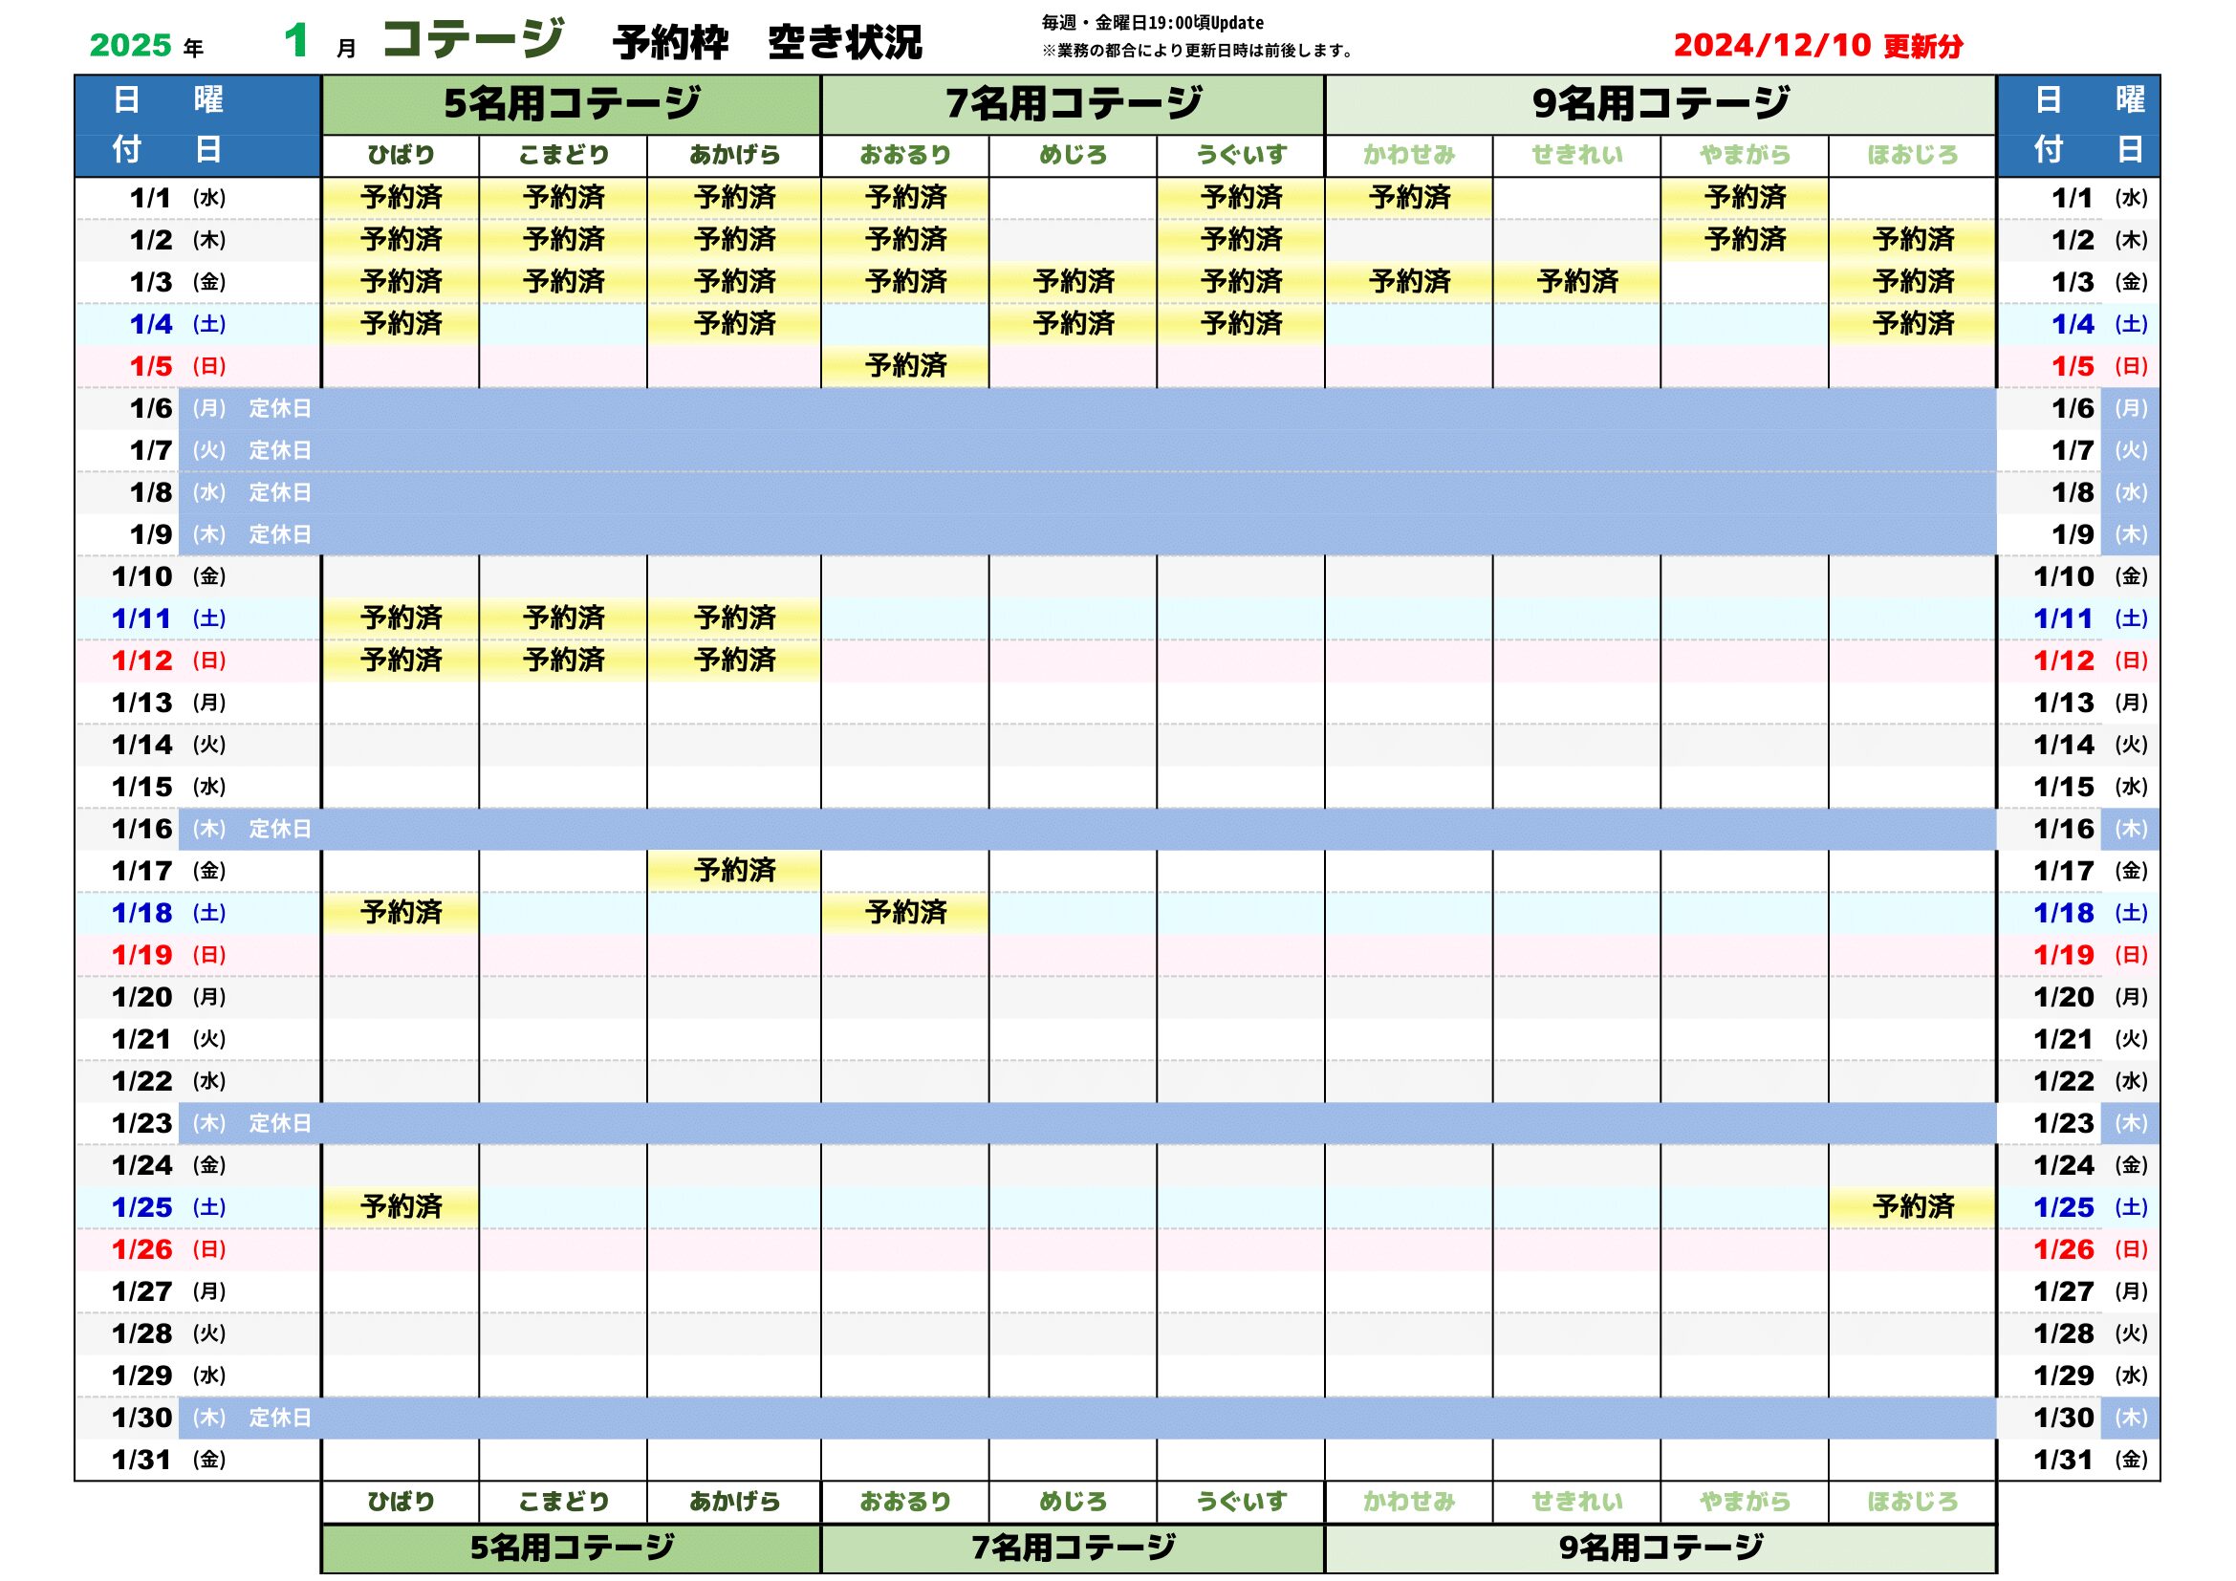Click 予約済 for めじろ on 1/4
2236x1581 pixels.
click(x=1074, y=324)
